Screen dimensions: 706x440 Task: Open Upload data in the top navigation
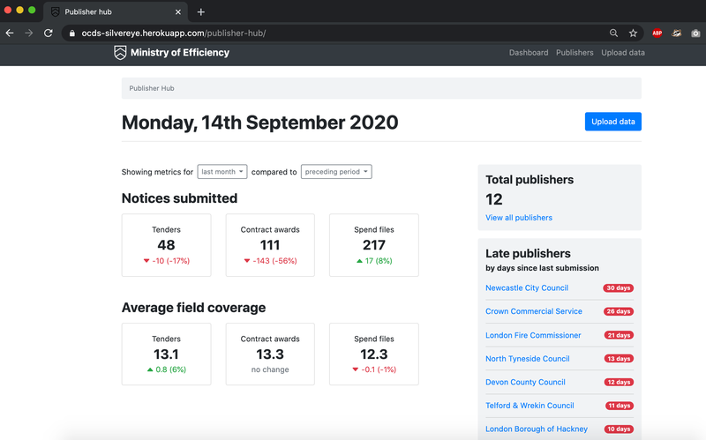tap(623, 53)
